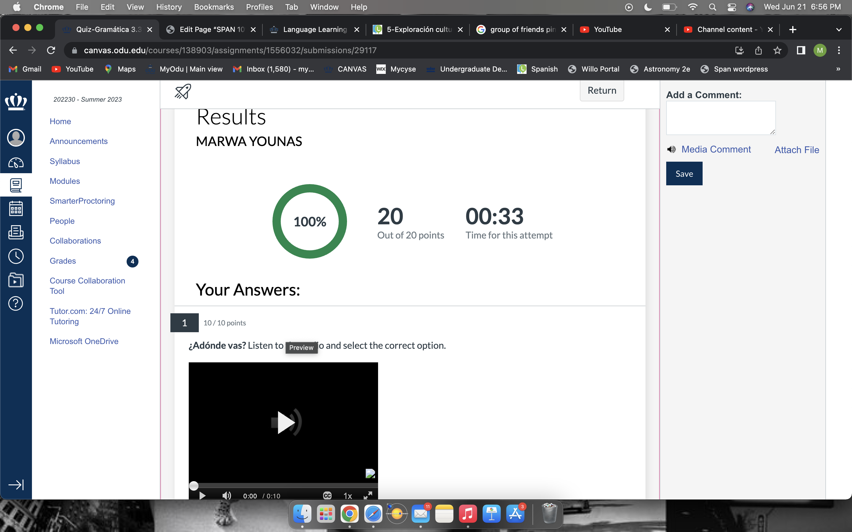Screen dimensions: 852x532
Task: Open the Canvas Studio media icon
Action: coord(16,280)
